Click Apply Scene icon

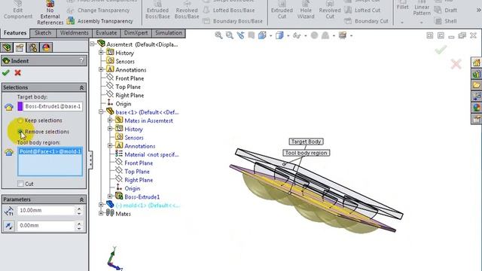[x=325, y=35]
